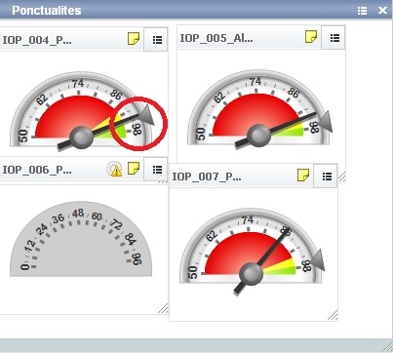The height and width of the screenshot is (353, 393).
Task: Click the IOP_007_P widget resize corner handle
Action: tap(333, 315)
